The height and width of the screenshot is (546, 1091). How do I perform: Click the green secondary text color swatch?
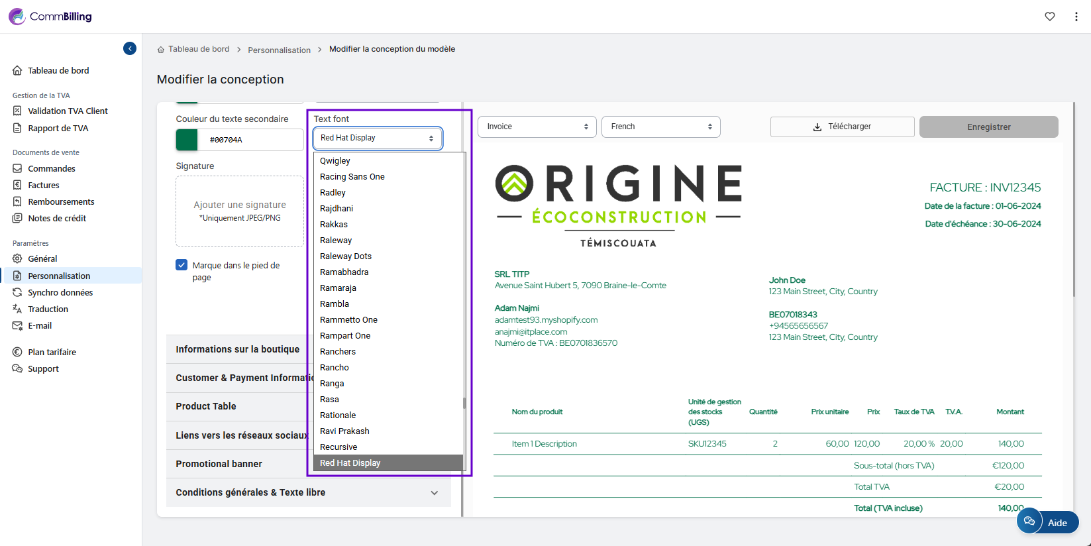tap(187, 140)
